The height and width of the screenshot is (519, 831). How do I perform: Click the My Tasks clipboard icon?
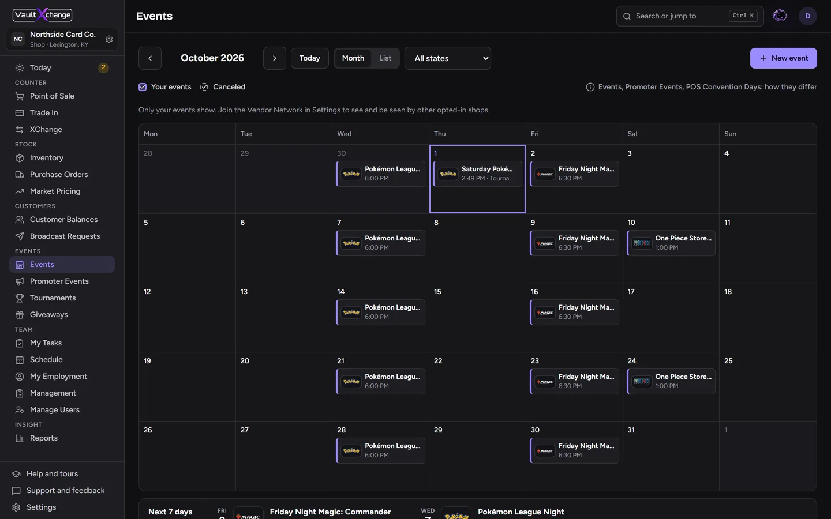pos(20,343)
